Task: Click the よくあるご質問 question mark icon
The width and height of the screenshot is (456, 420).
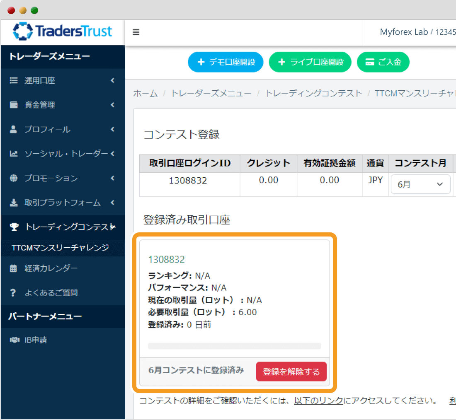Action: click(x=13, y=293)
